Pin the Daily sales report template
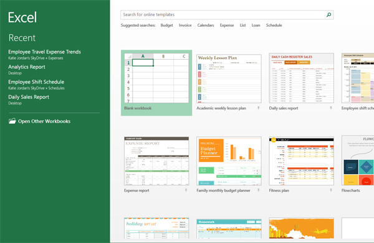This screenshot has width=374, height=243. coord(331,108)
